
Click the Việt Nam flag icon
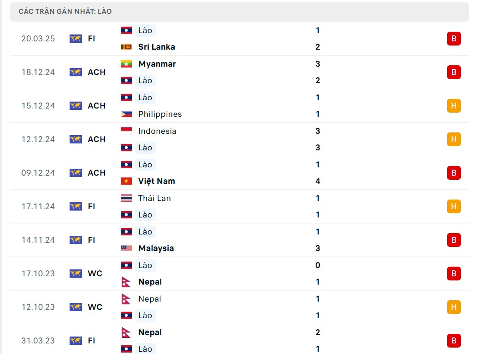click(126, 181)
